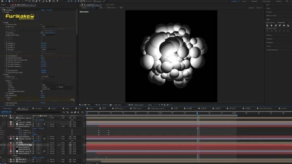The width and height of the screenshot is (292, 164).
Task: Open the Particle Type dropdown
Action: click(49, 77)
